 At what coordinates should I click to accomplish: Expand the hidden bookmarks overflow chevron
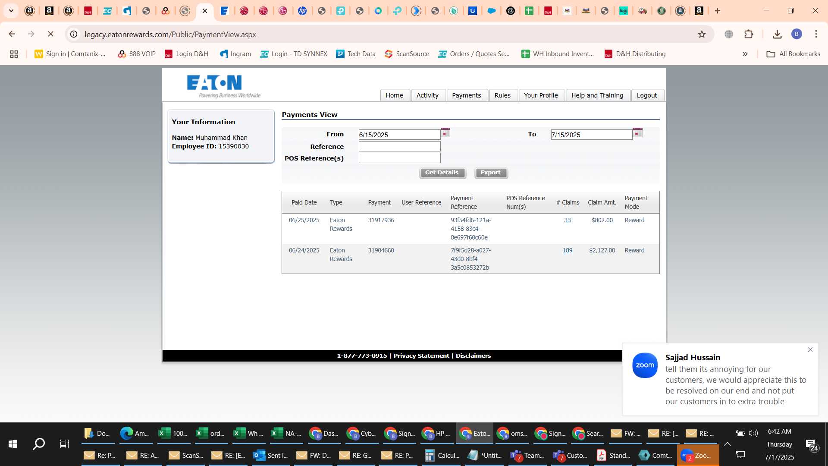(745, 54)
